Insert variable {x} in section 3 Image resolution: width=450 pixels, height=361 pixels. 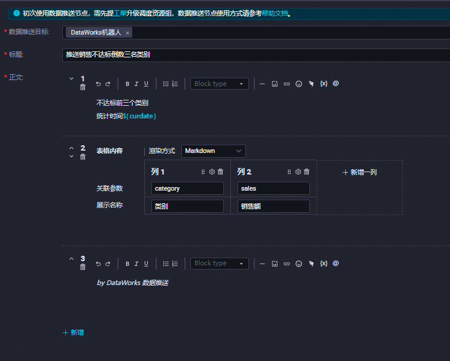click(x=324, y=263)
